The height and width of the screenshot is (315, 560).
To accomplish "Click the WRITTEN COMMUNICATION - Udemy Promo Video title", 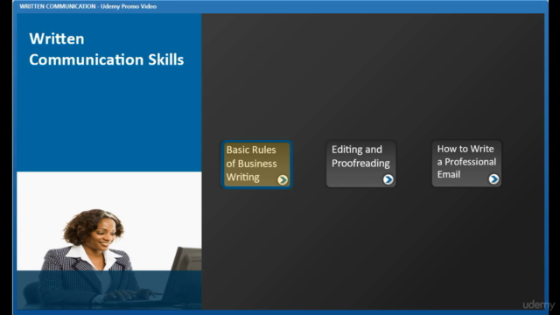I will click(x=87, y=6).
